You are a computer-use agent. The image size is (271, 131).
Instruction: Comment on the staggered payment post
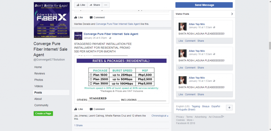[x=97, y=109]
